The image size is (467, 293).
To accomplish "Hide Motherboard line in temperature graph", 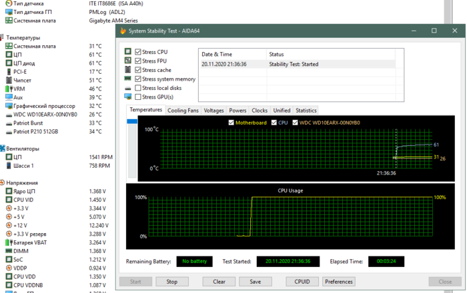I will point(231,123).
